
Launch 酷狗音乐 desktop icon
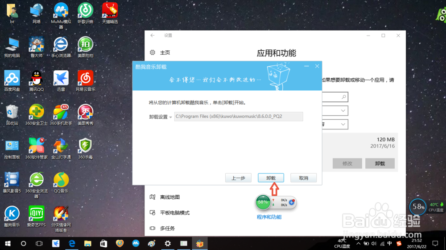click(x=12, y=217)
